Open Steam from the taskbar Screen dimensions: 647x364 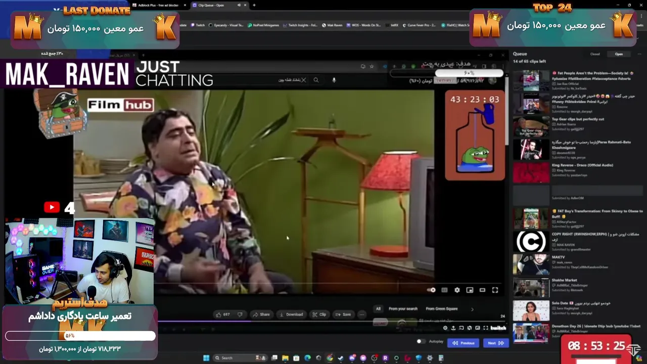(341, 358)
